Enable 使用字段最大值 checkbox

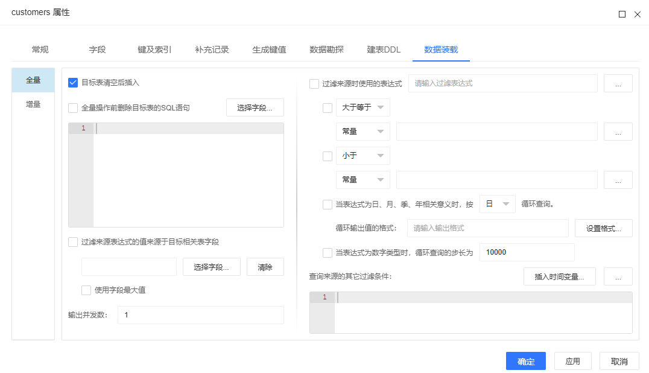86,290
